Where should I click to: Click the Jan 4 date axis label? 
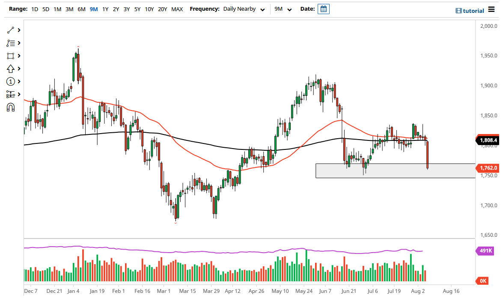tap(73, 291)
